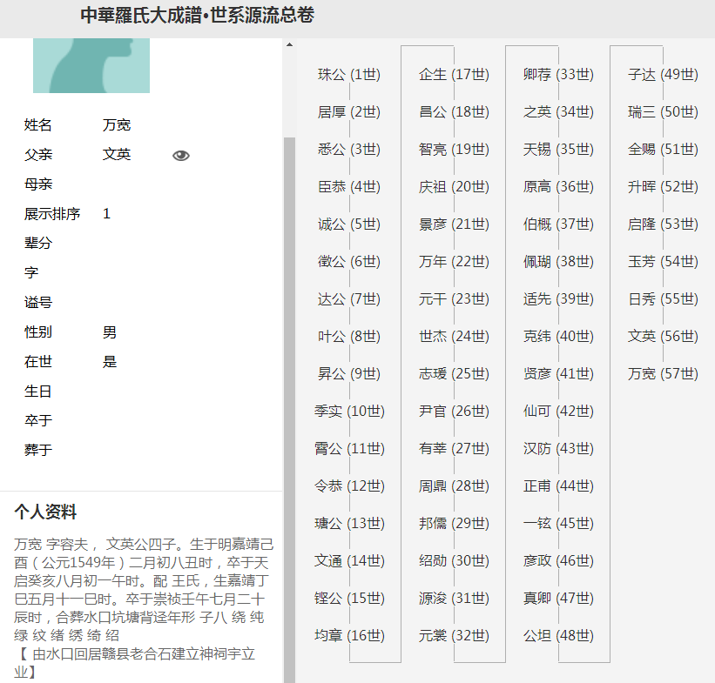
Task: Select 启隆 (53世)
Action: pos(663,224)
